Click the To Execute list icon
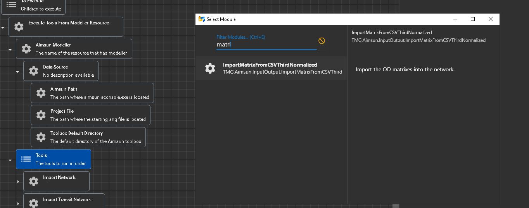 point(12,5)
